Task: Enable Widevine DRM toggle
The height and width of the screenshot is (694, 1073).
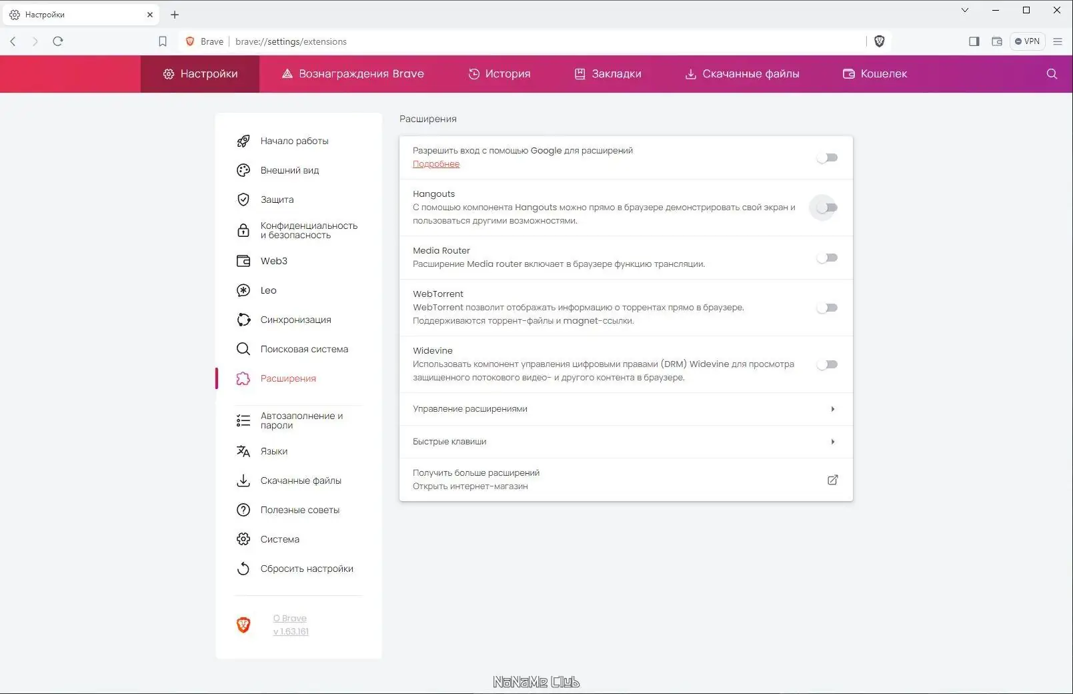Action: tap(827, 364)
